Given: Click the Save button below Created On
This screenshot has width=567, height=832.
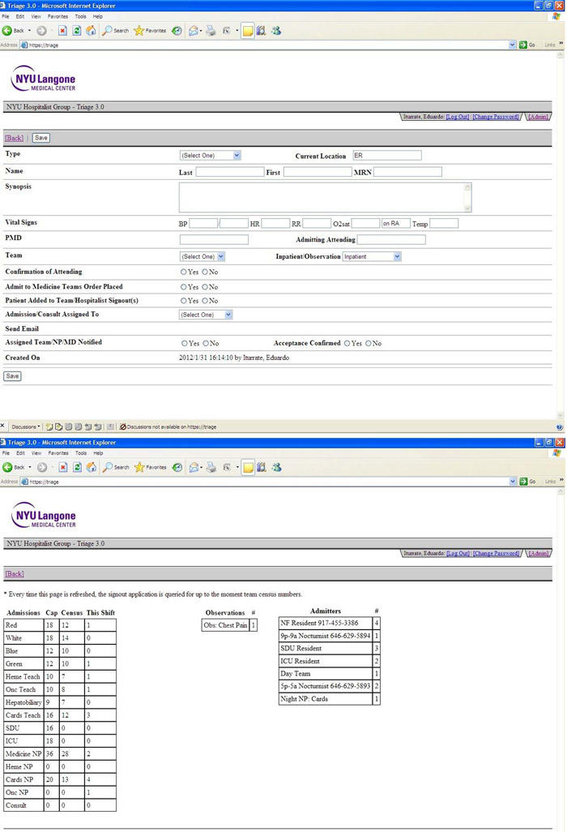Looking at the screenshot, I should coord(12,376).
